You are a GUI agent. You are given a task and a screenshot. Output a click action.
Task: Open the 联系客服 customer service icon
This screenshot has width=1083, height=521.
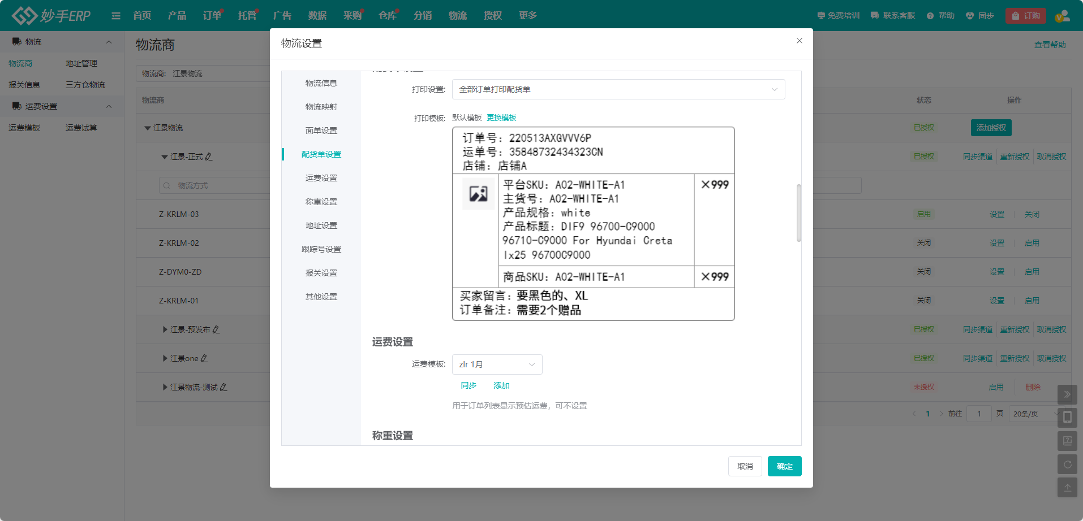[875, 15]
